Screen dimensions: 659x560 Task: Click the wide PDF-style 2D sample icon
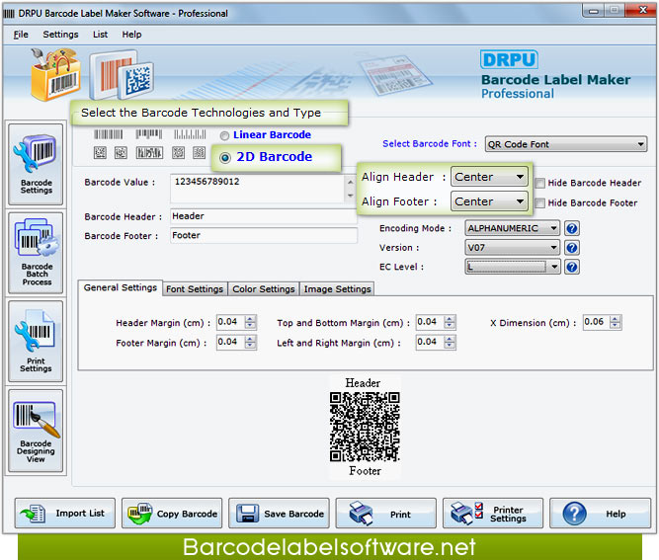click(149, 153)
